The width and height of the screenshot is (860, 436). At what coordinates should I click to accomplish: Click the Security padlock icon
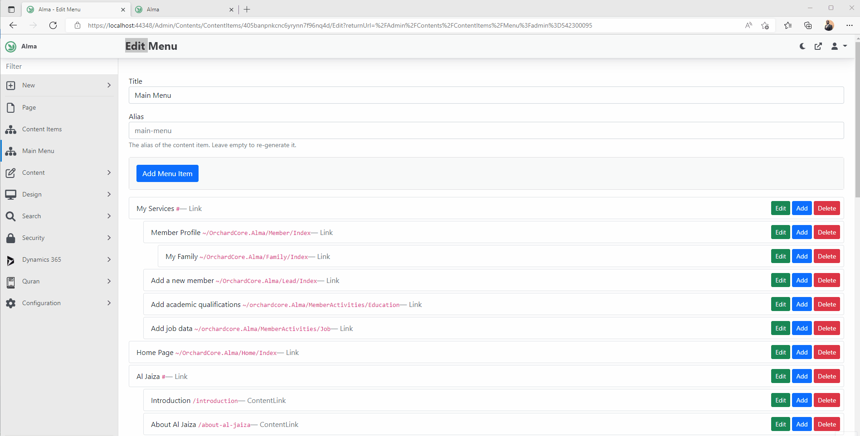click(x=11, y=238)
